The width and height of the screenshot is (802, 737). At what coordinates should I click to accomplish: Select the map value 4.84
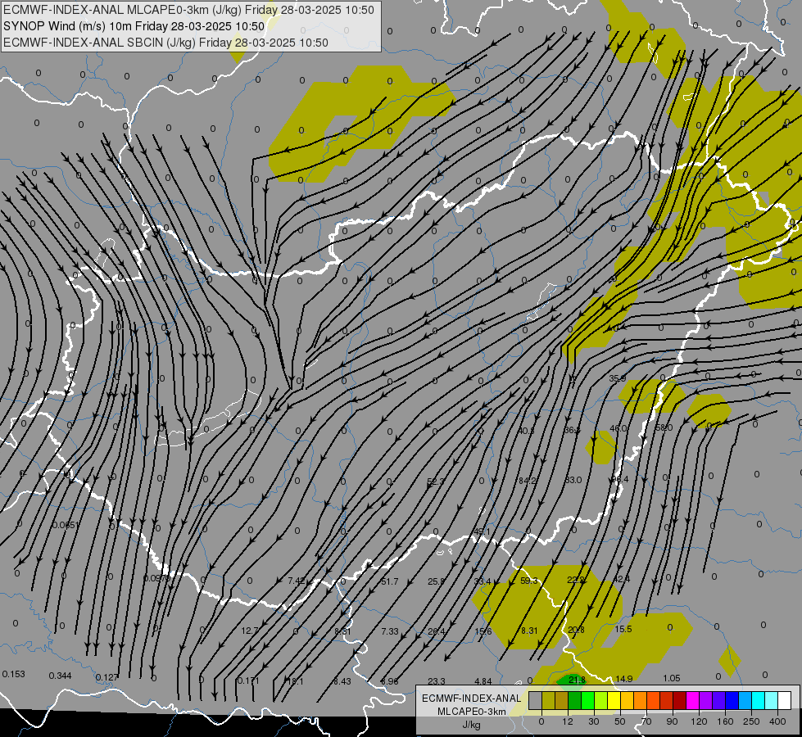[x=483, y=681]
